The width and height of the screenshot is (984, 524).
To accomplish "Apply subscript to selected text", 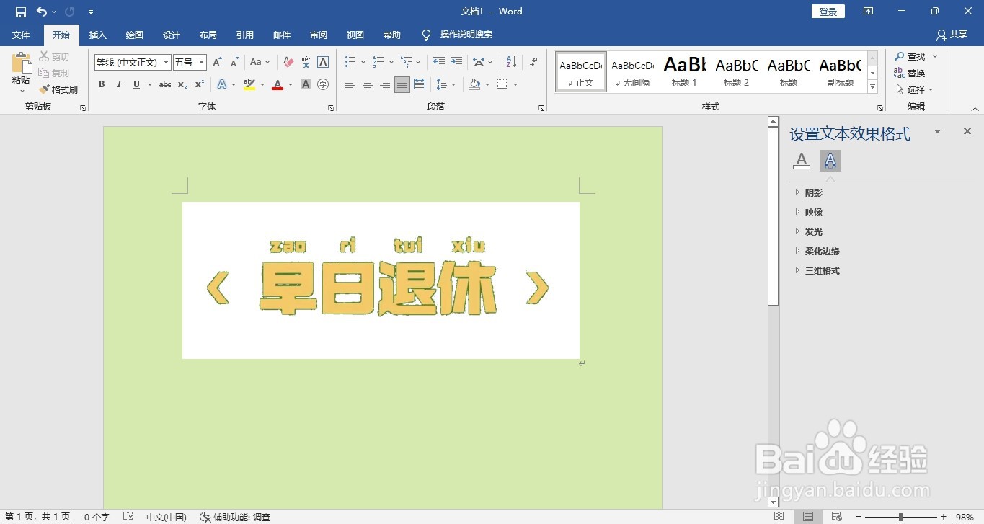I will (181, 84).
